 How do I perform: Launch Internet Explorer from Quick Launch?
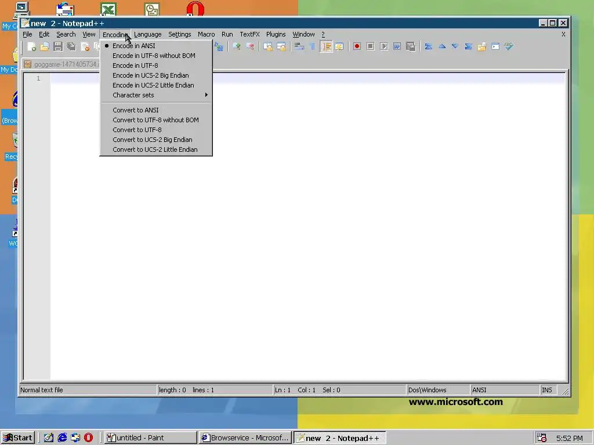tap(62, 438)
